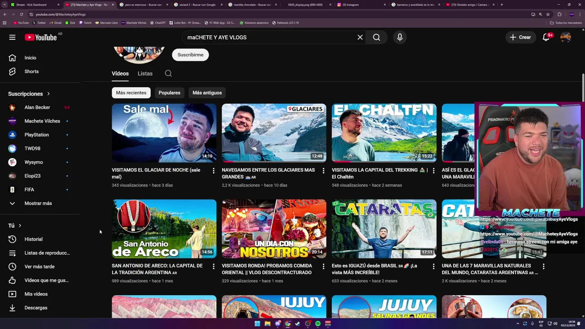Open glaciar de noche video thumbnail
The image size is (585, 329).
[164, 133]
